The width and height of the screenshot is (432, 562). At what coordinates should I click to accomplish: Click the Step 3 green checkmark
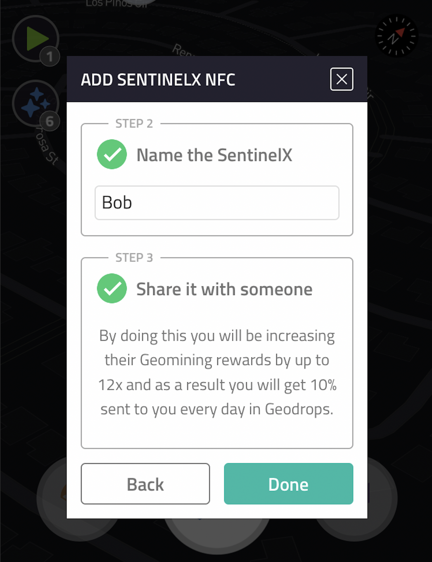pyautogui.click(x=112, y=288)
